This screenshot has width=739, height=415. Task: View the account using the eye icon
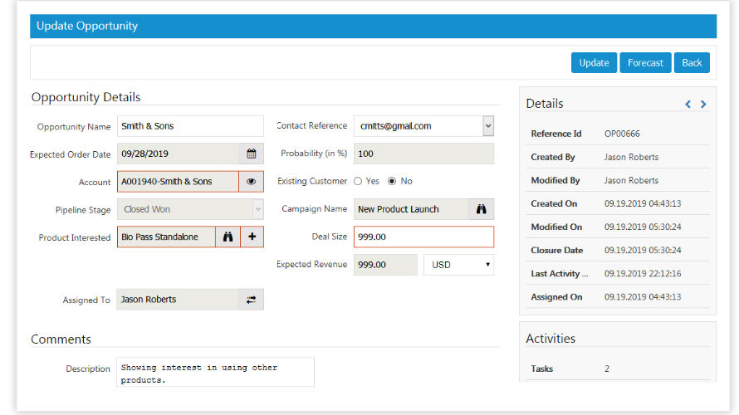(252, 182)
